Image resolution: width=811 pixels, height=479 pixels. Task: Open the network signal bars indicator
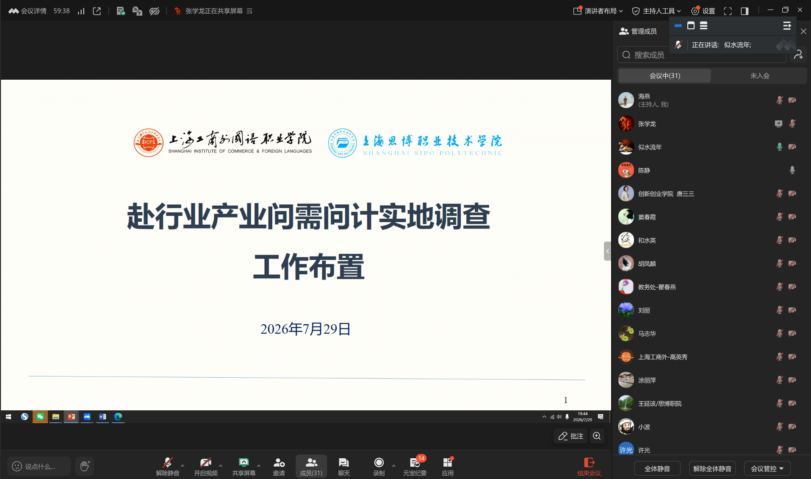81,11
